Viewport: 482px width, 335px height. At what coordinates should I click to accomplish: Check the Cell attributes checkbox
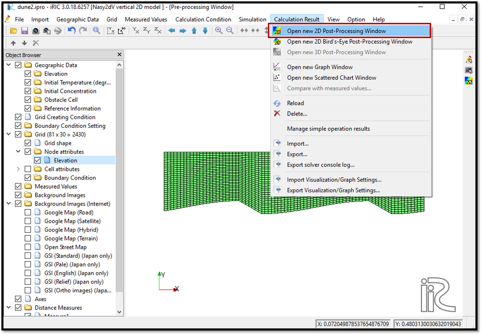point(28,169)
